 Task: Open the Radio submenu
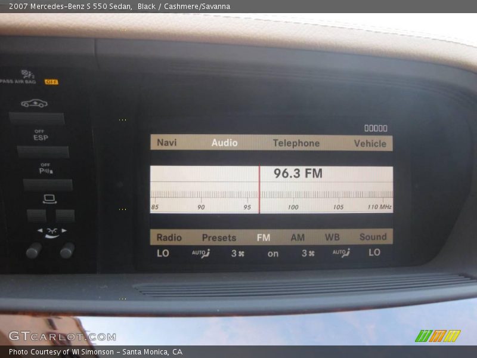tap(169, 237)
